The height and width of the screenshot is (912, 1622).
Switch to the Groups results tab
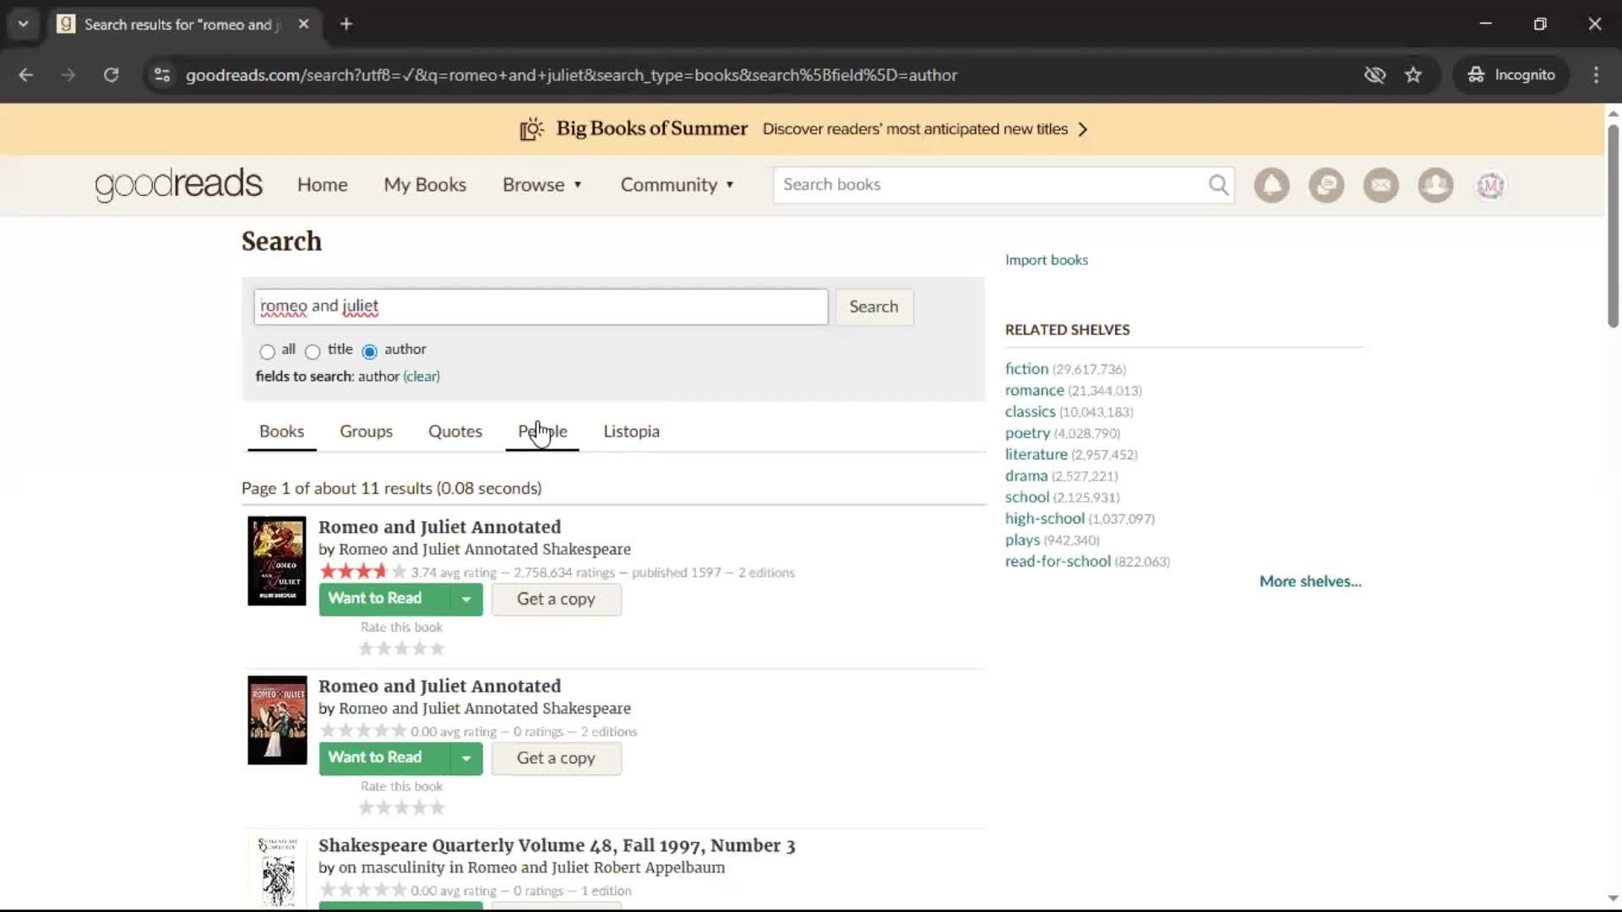(366, 432)
